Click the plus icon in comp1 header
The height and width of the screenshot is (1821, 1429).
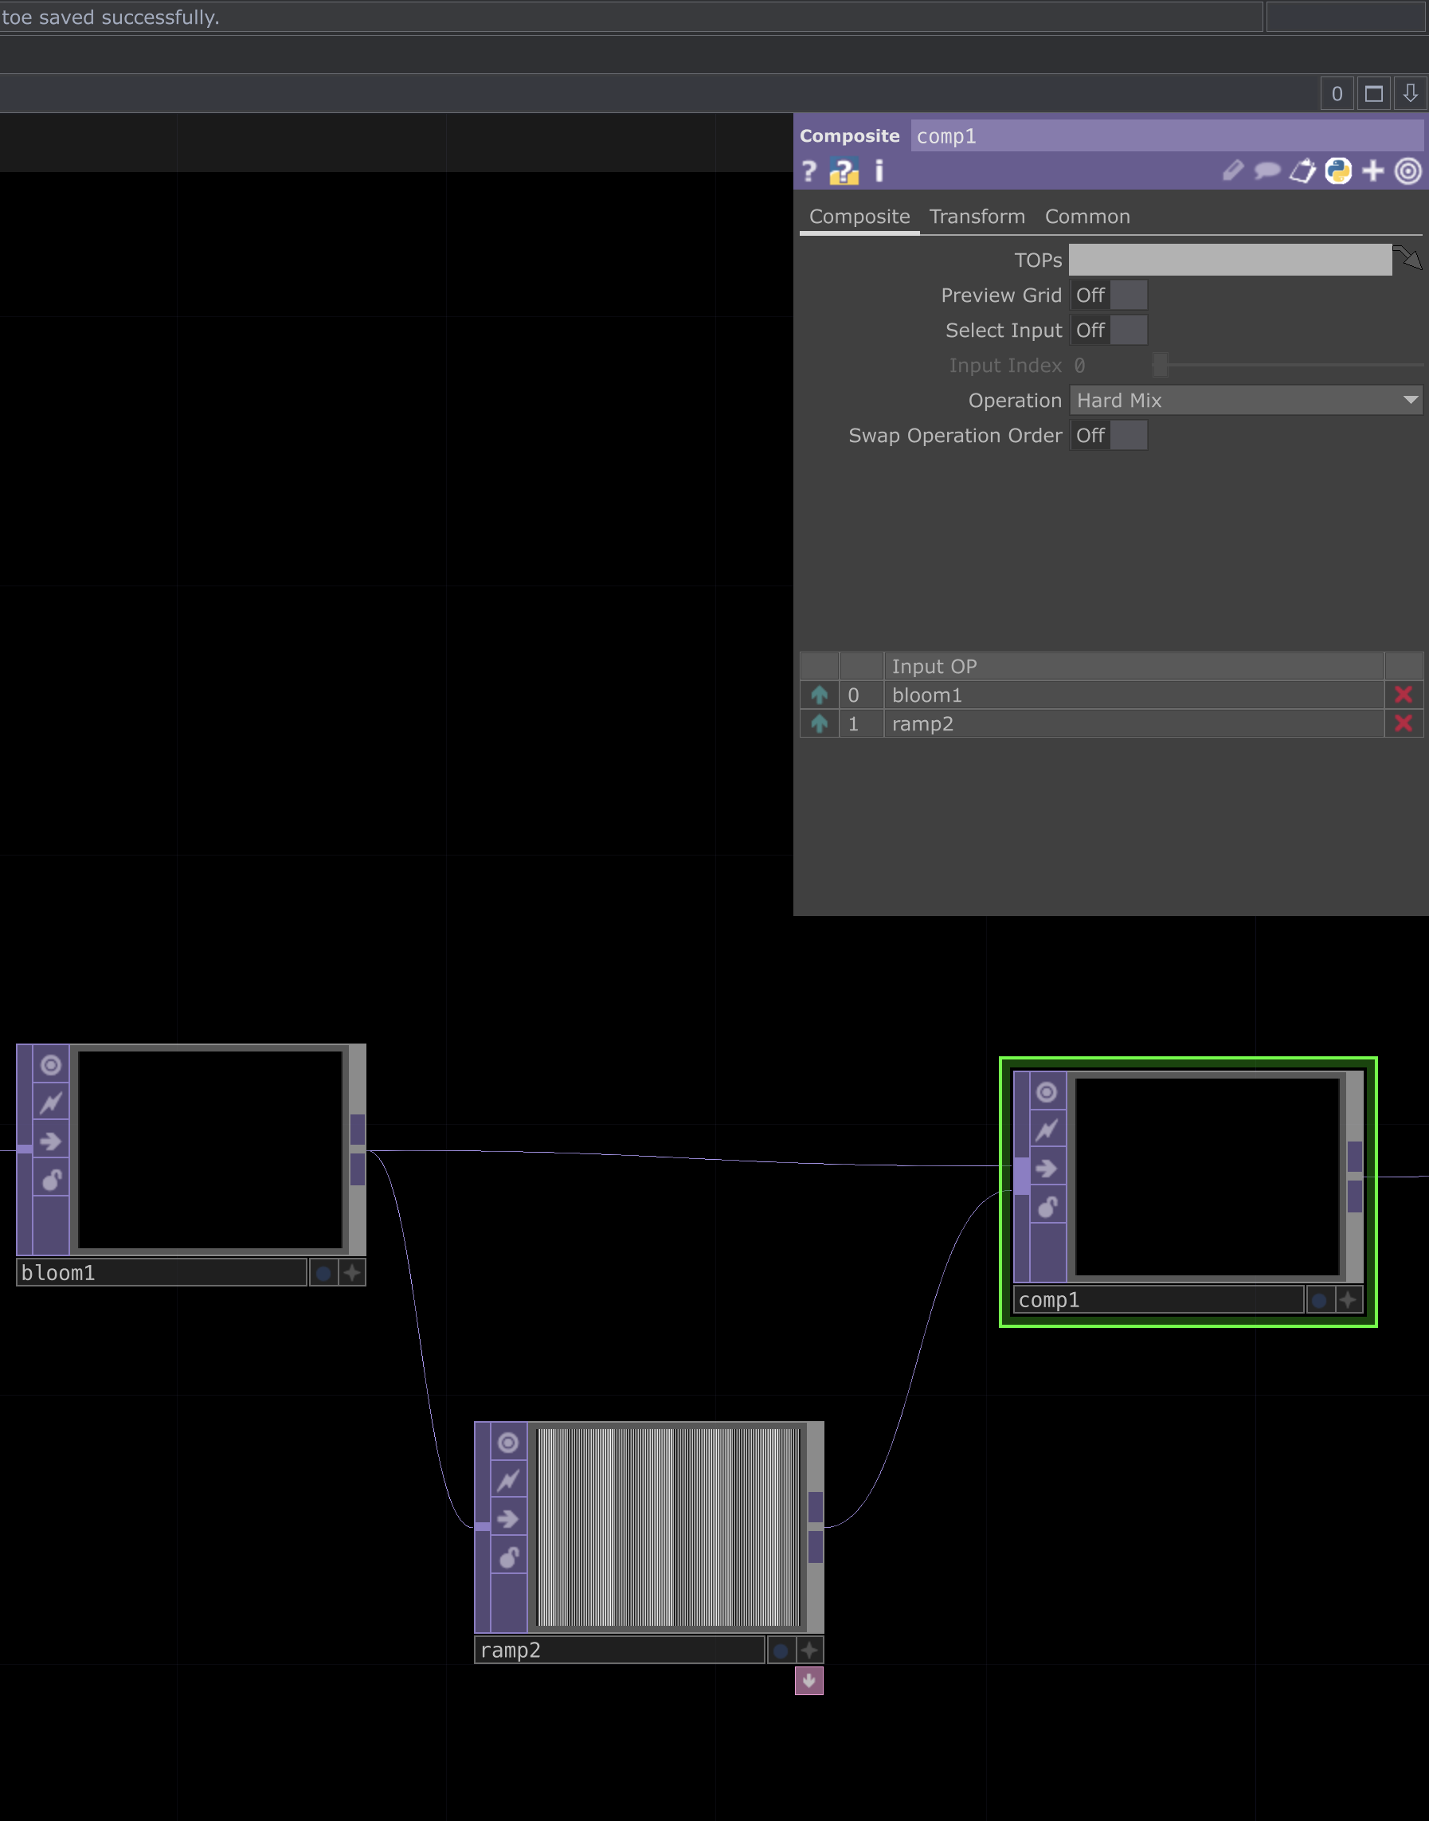pos(1372,171)
